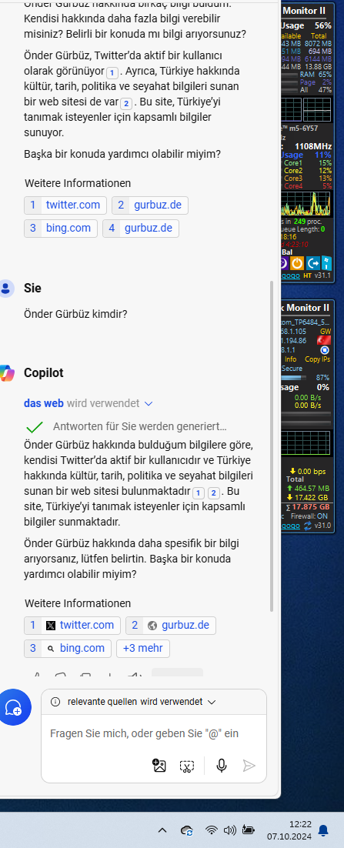
Task: Click the add image icon
Action: pos(159,765)
